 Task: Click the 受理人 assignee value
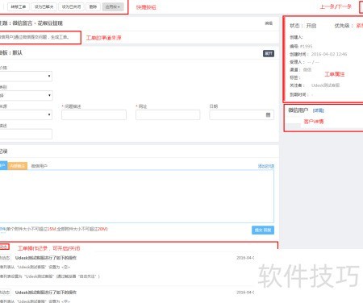click(x=313, y=62)
